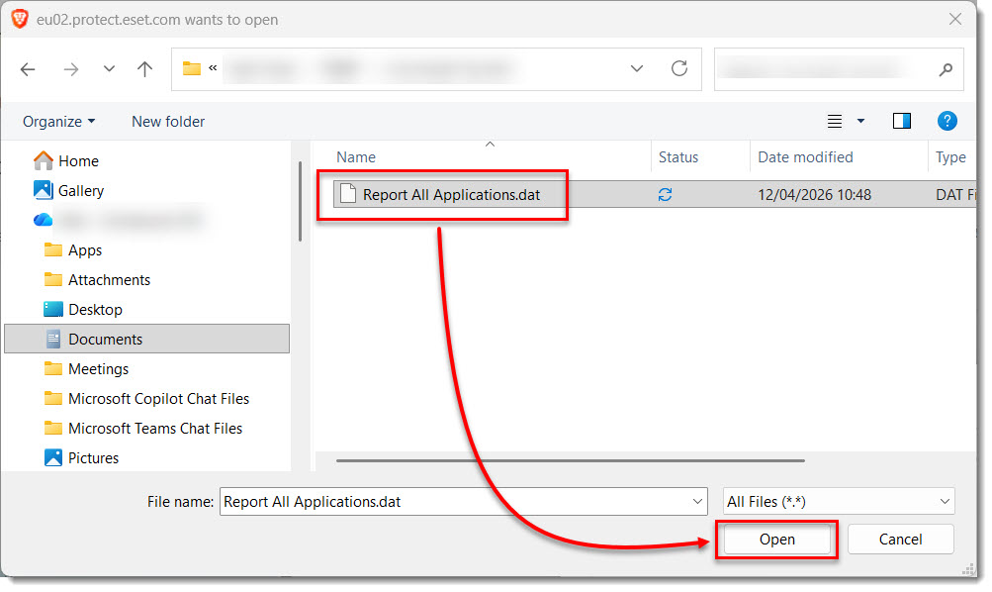This screenshot has height=592, width=992.
Task: Create a New folder
Action: point(168,122)
